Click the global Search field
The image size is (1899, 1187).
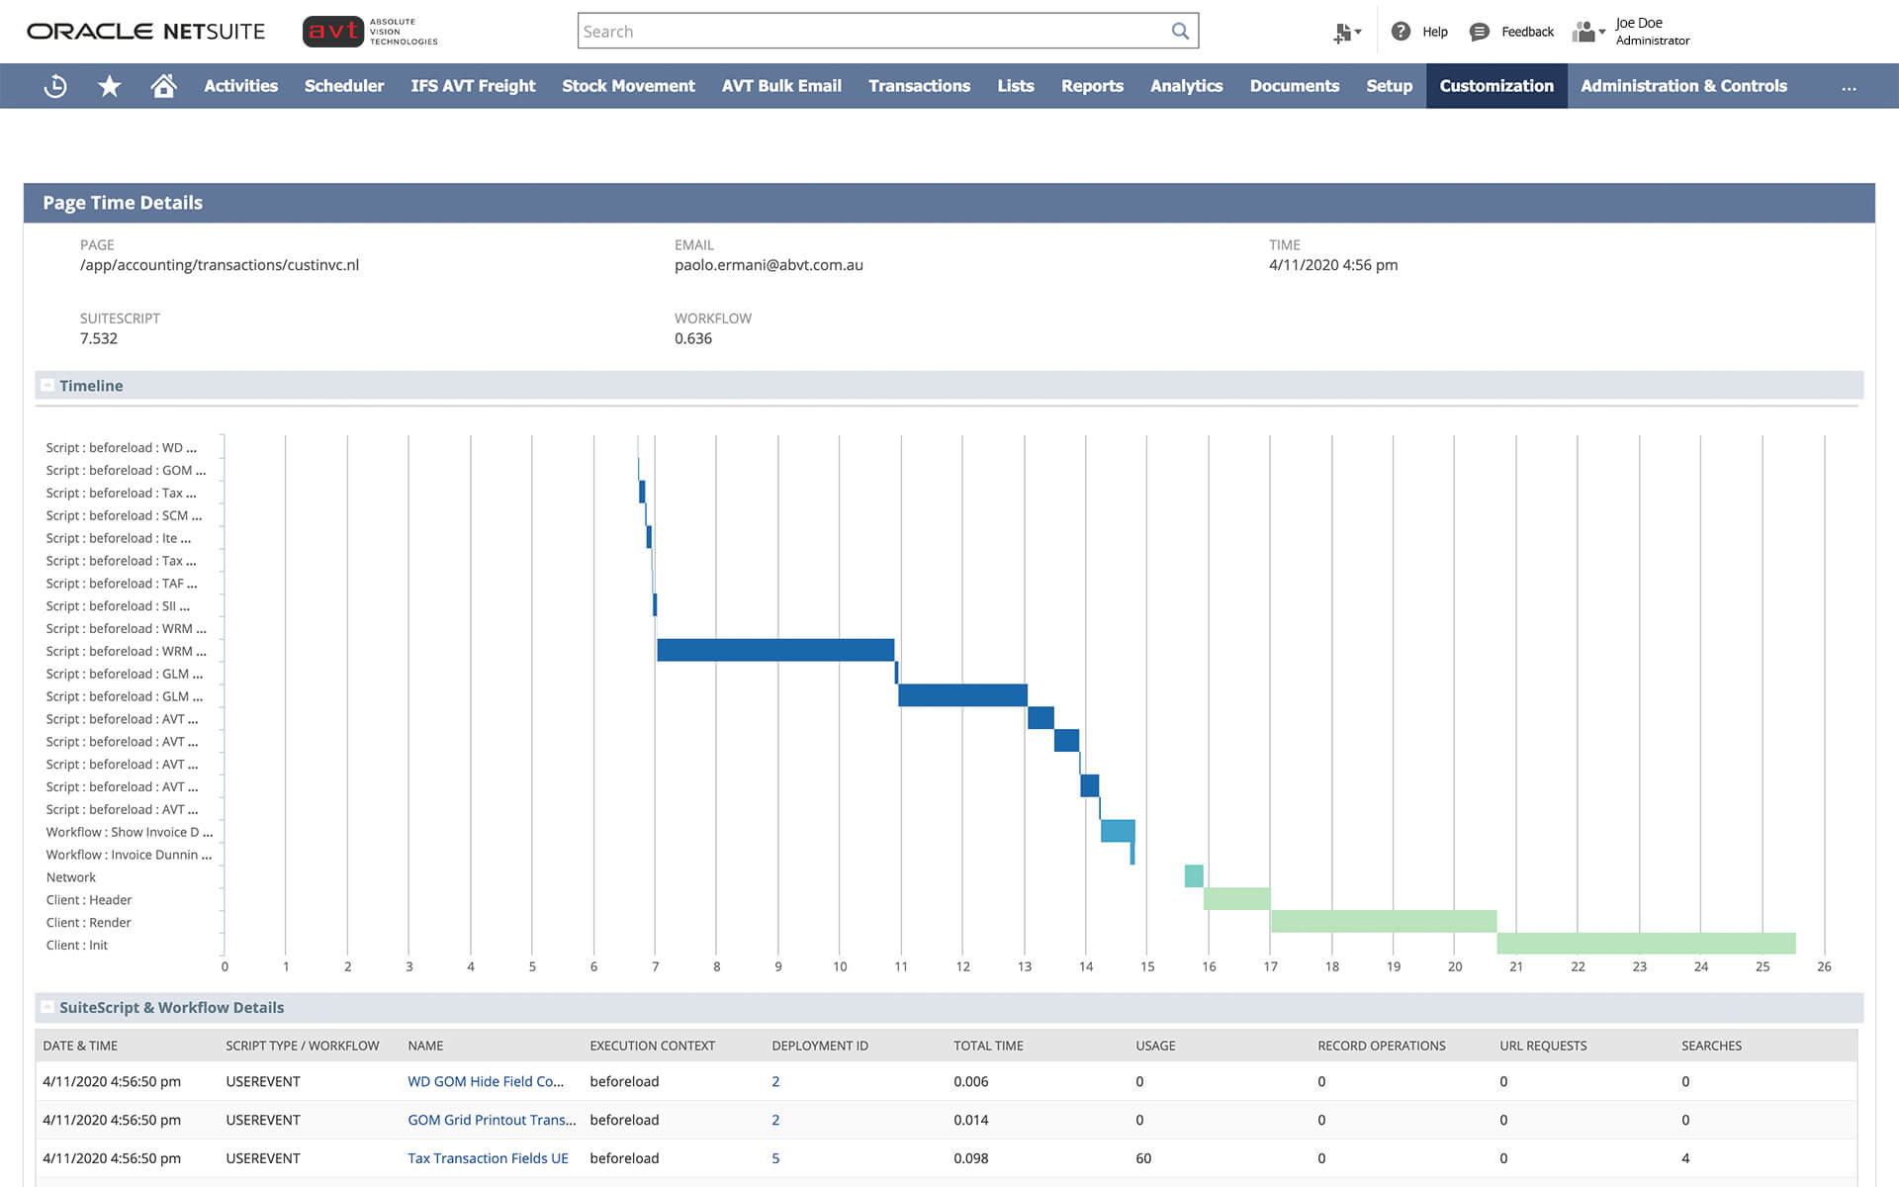point(870,31)
